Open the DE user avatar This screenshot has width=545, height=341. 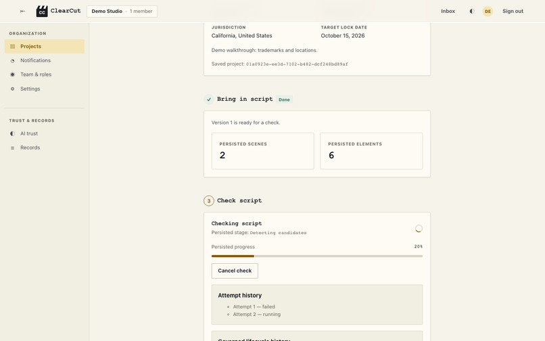(x=488, y=11)
